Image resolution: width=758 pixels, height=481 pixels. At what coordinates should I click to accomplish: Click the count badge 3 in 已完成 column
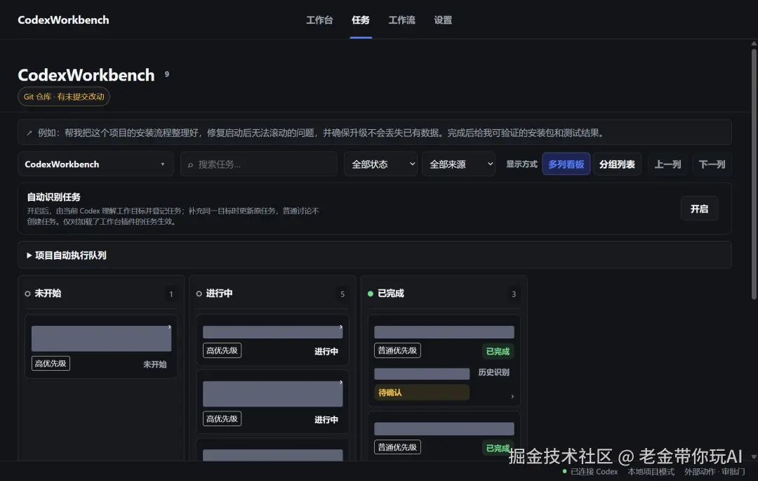513,294
